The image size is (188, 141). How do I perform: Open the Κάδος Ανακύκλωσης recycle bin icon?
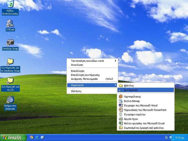[11, 4]
